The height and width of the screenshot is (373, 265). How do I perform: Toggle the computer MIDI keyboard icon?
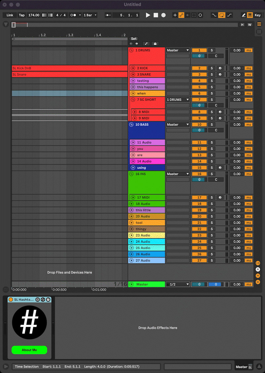pos(249,15)
